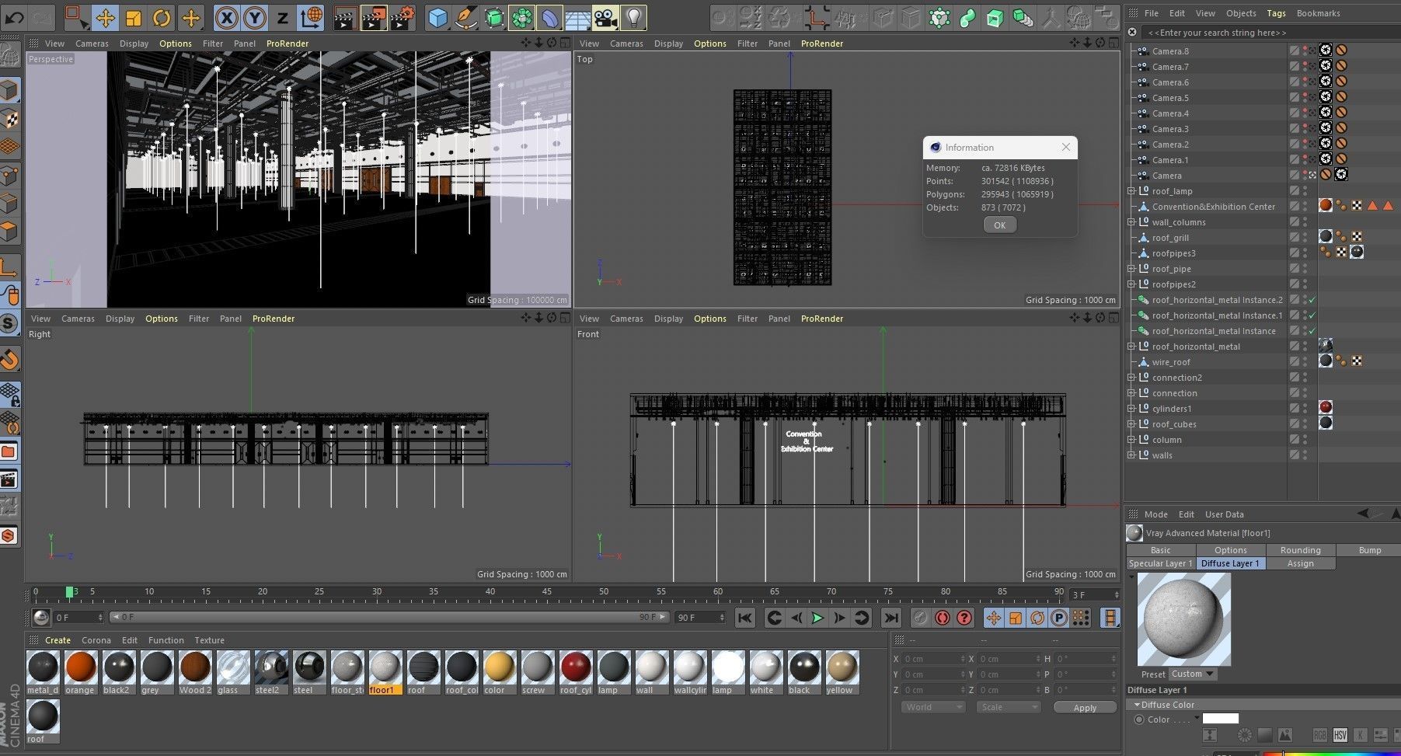Expand the wall_columns object group
Image resolution: width=1401 pixels, height=756 pixels.
coord(1131,222)
